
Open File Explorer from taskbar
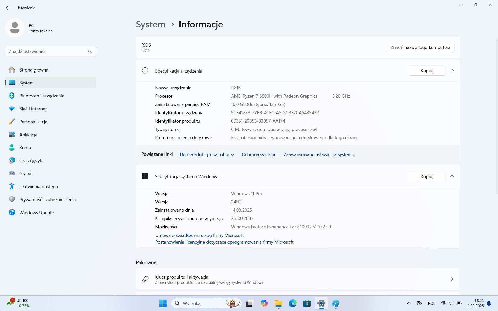click(278, 303)
